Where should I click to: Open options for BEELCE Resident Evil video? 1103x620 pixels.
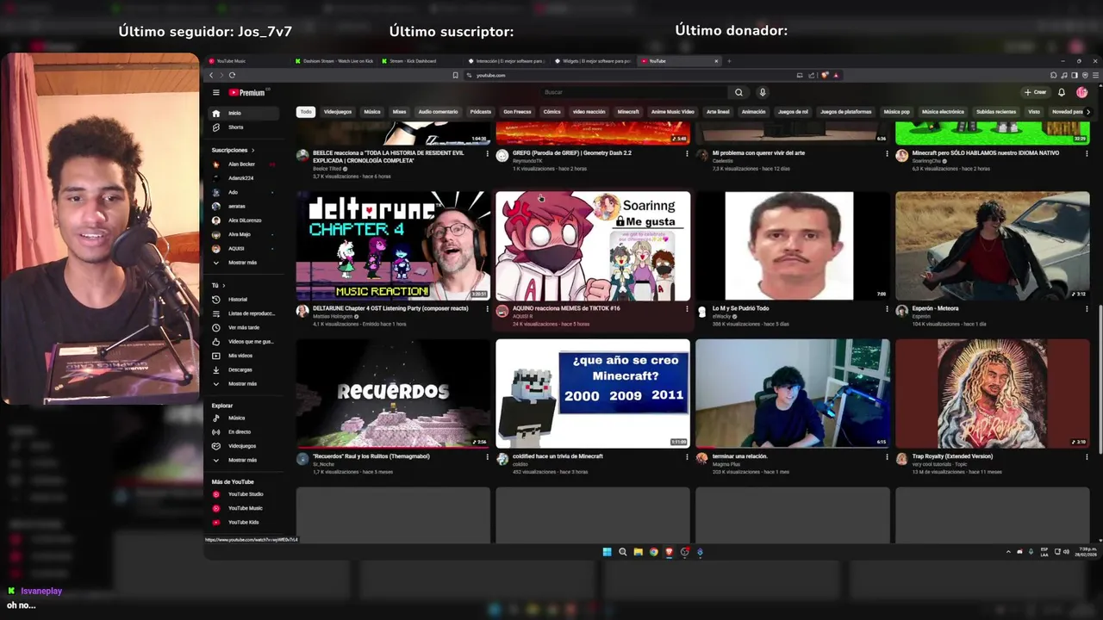pos(487,153)
